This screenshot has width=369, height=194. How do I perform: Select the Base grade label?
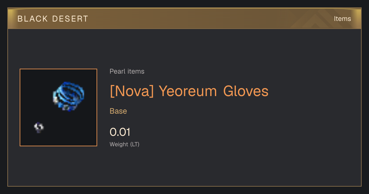118,111
